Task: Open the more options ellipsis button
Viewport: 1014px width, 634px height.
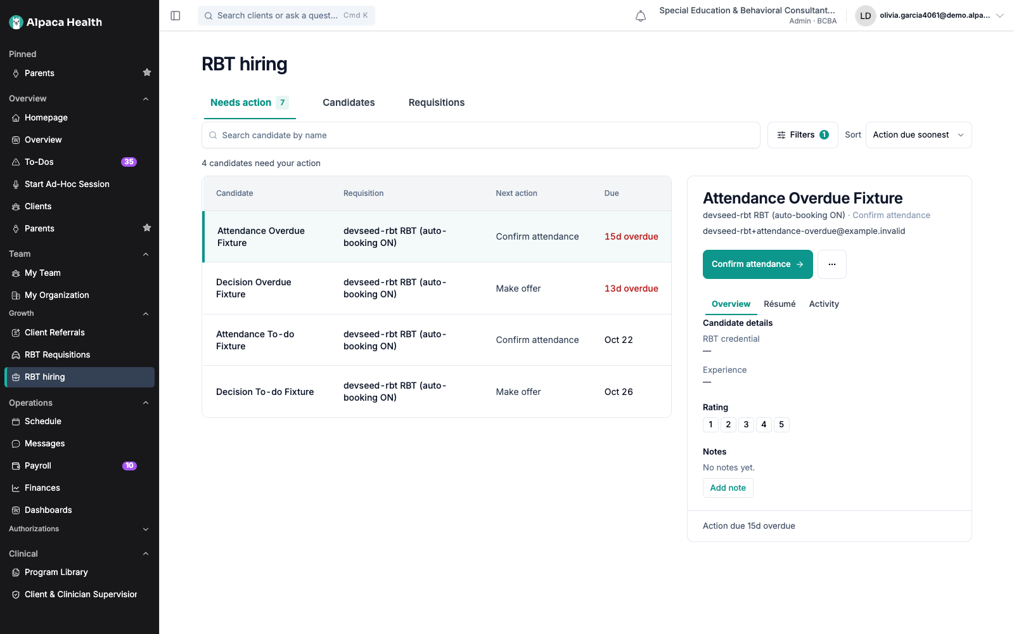Action: (832, 264)
